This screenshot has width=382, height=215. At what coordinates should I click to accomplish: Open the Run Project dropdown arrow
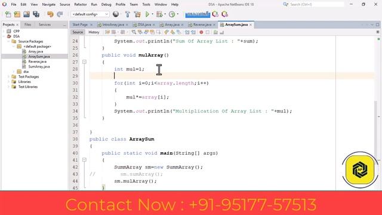point(153,14)
